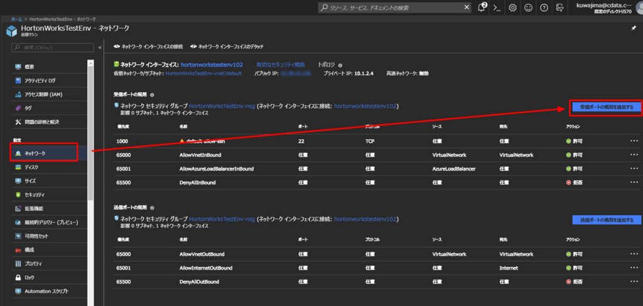Select the AllowVnetOutBound rule name
The image size is (643, 306).
[x=202, y=254]
